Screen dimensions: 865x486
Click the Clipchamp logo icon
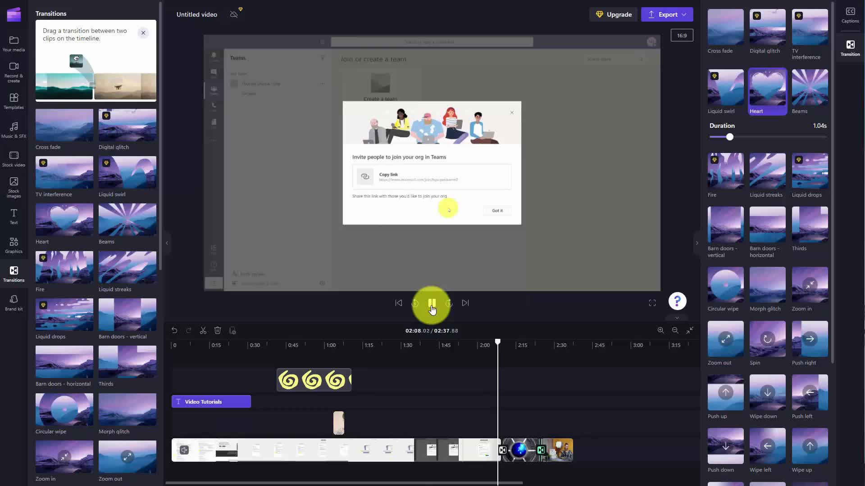[14, 14]
